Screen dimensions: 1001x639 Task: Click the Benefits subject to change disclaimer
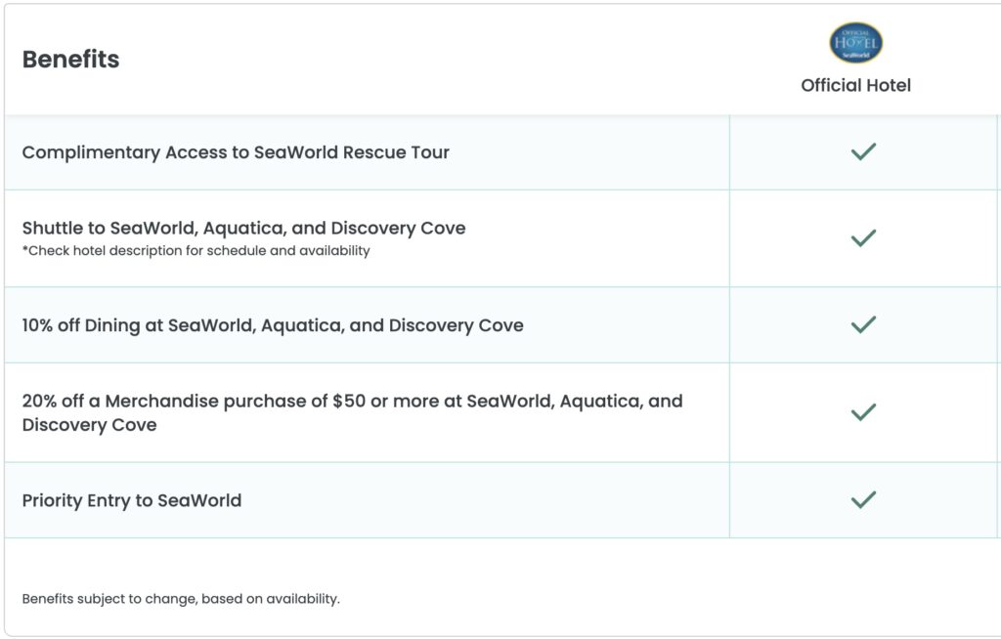click(x=181, y=599)
